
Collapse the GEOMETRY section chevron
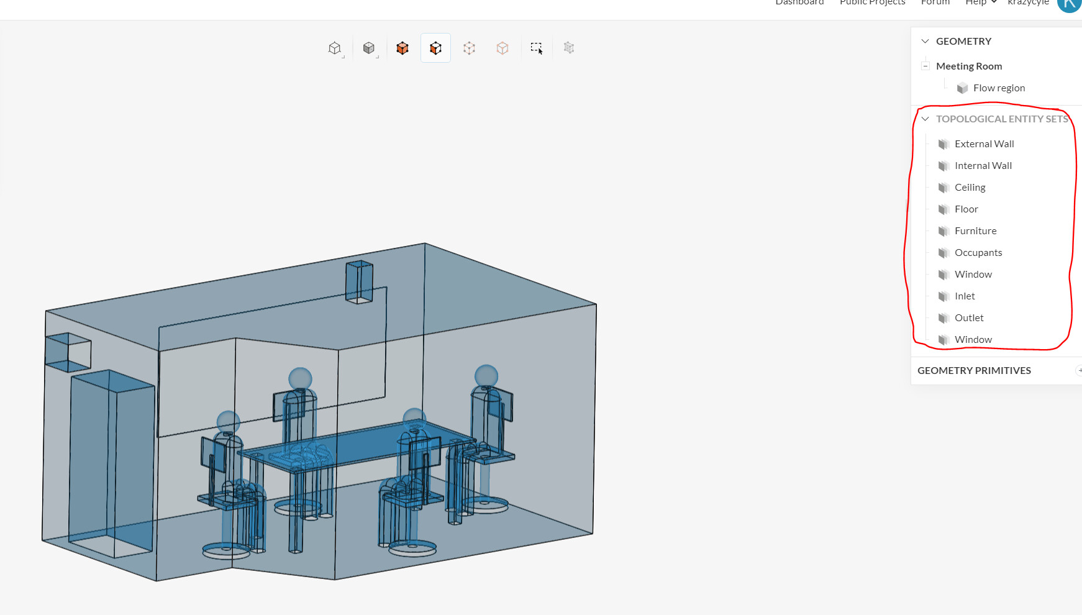click(925, 41)
